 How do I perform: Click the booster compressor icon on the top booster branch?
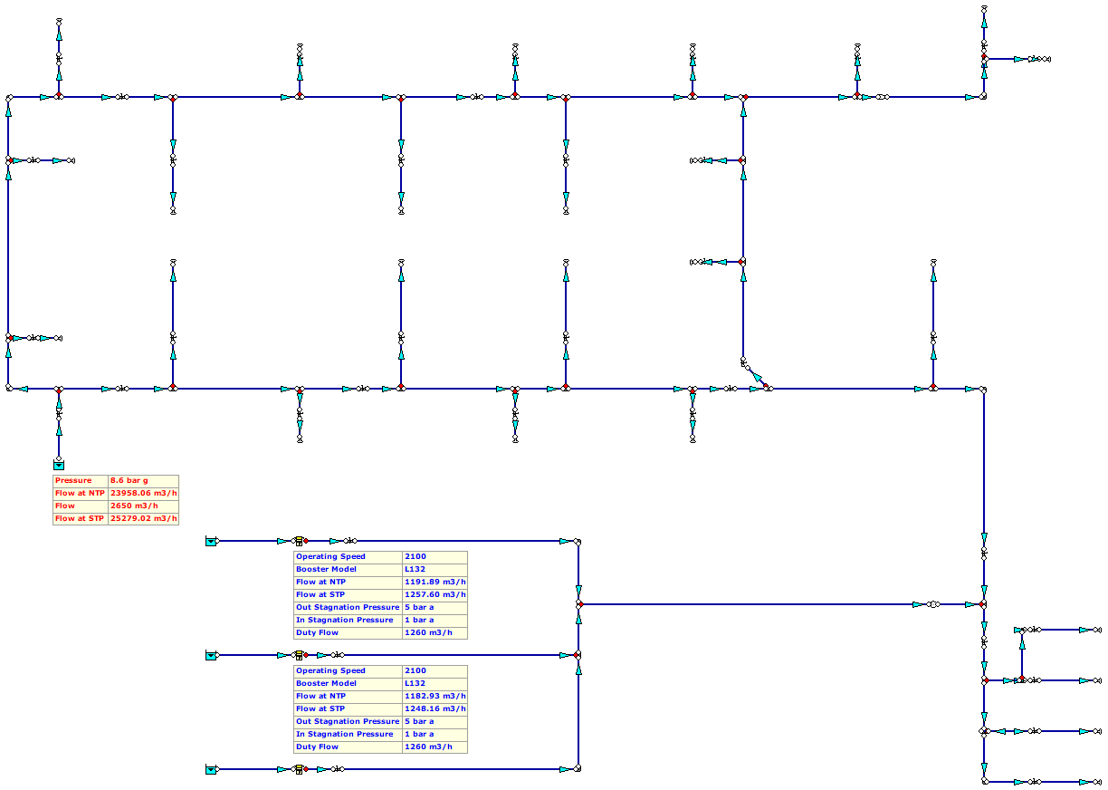[x=300, y=540]
